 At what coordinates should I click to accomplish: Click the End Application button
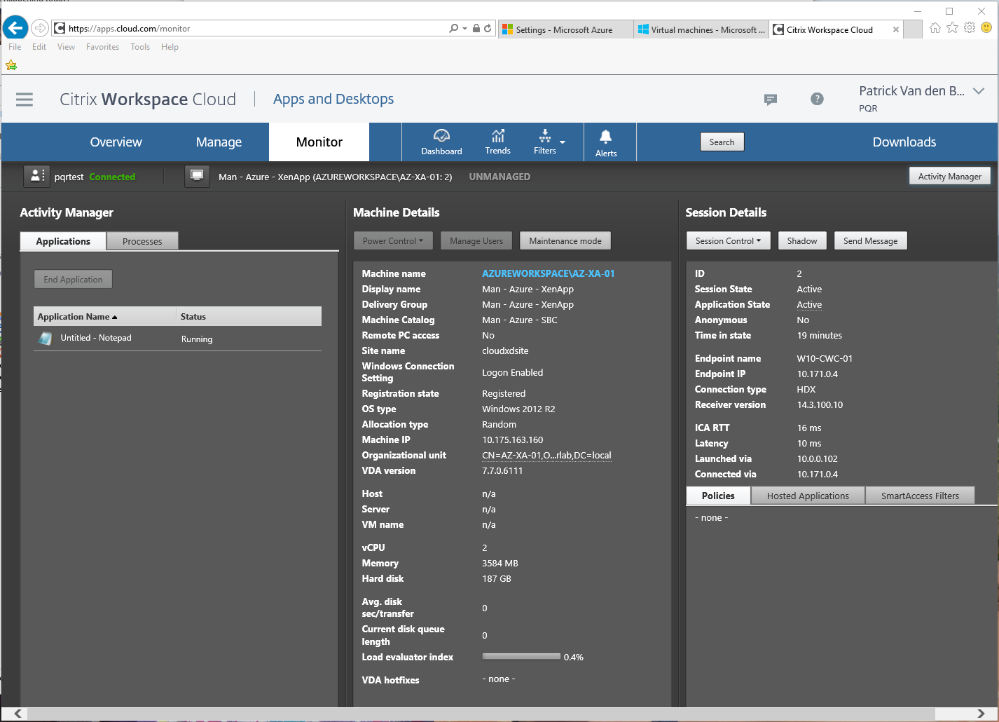click(73, 279)
